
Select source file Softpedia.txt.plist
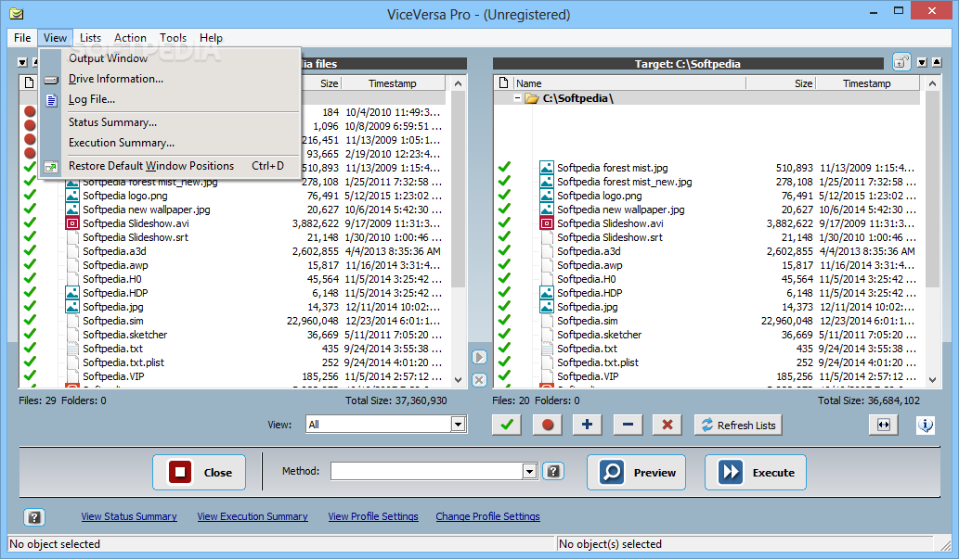[x=123, y=362]
